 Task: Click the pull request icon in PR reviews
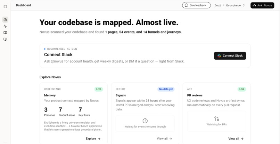click(217, 119)
